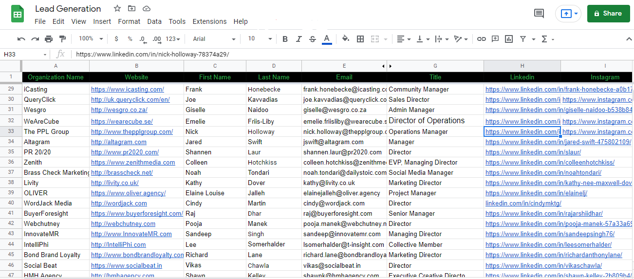Open the Data menu
634x279 pixels.
(154, 21)
